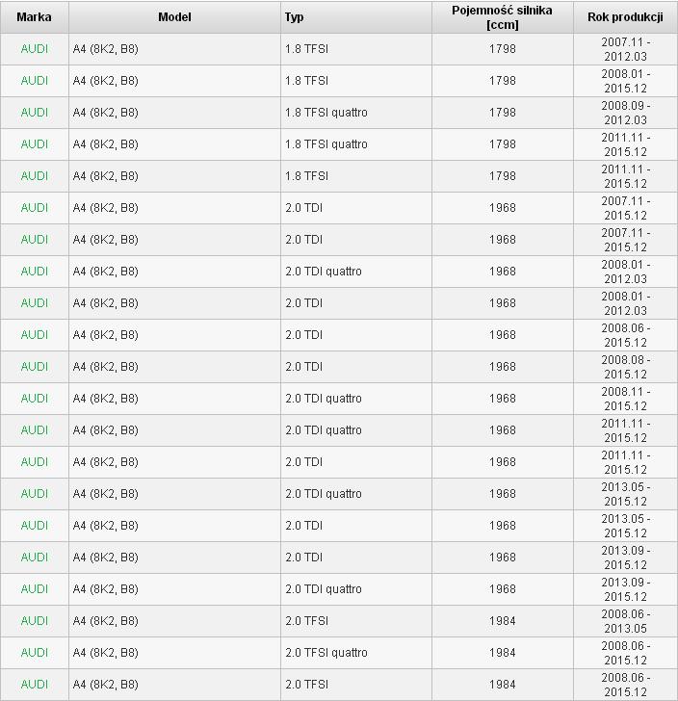The image size is (678, 701).
Task: Open AUDI link in 2008.11 - 2015.12 row
Action: [x=34, y=399]
